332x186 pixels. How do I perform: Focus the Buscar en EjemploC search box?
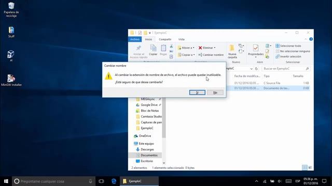(x=286, y=69)
